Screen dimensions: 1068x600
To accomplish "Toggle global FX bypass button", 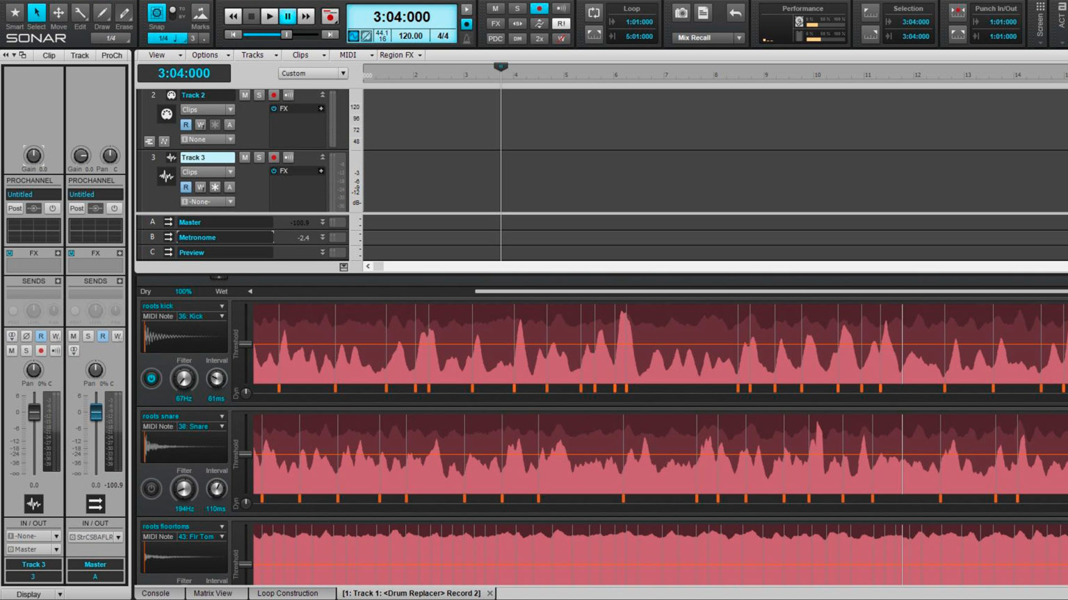I will [494, 24].
